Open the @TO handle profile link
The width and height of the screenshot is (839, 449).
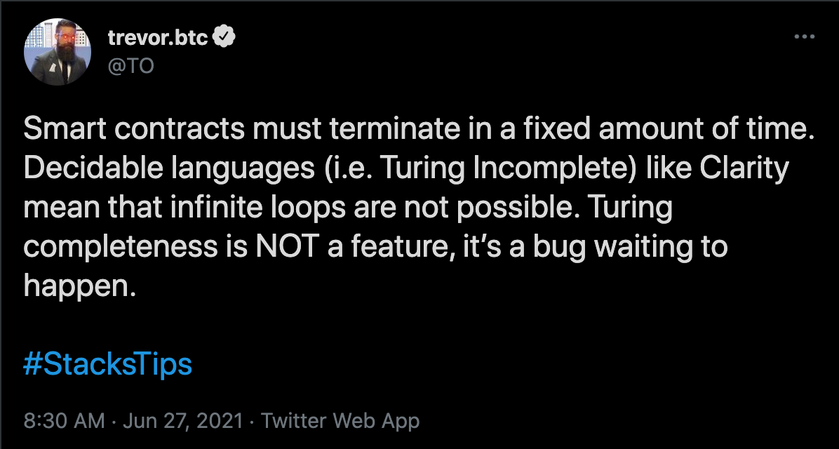[130, 66]
